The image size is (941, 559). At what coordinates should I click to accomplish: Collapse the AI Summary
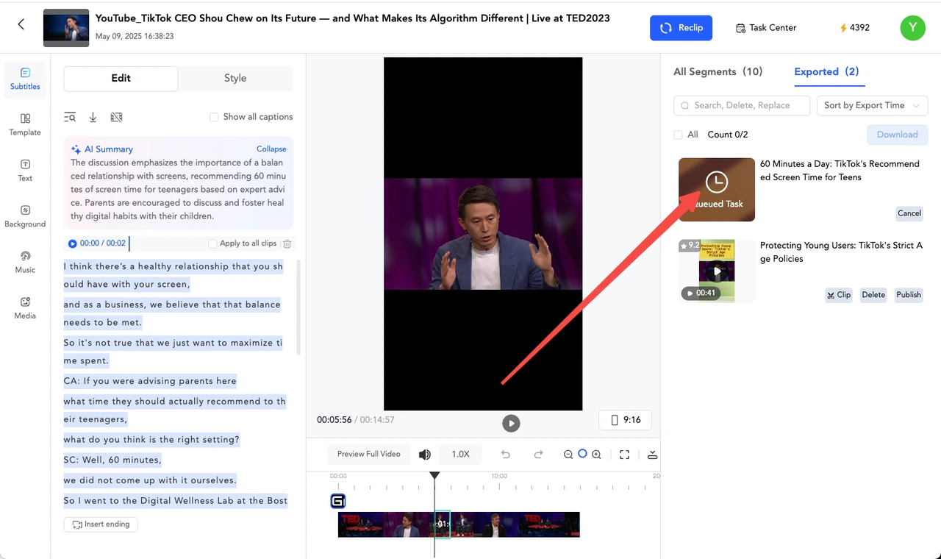271,149
